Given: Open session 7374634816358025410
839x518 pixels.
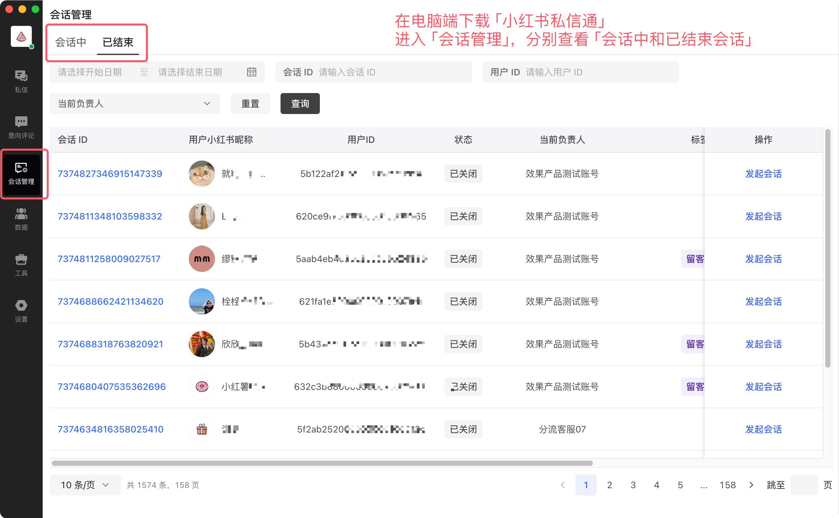Looking at the screenshot, I should point(110,429).
